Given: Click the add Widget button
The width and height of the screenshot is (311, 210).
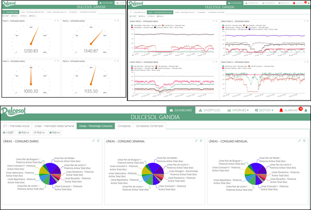Looking at the screenshot, I should pyautogui.click(x=8, y=132).
